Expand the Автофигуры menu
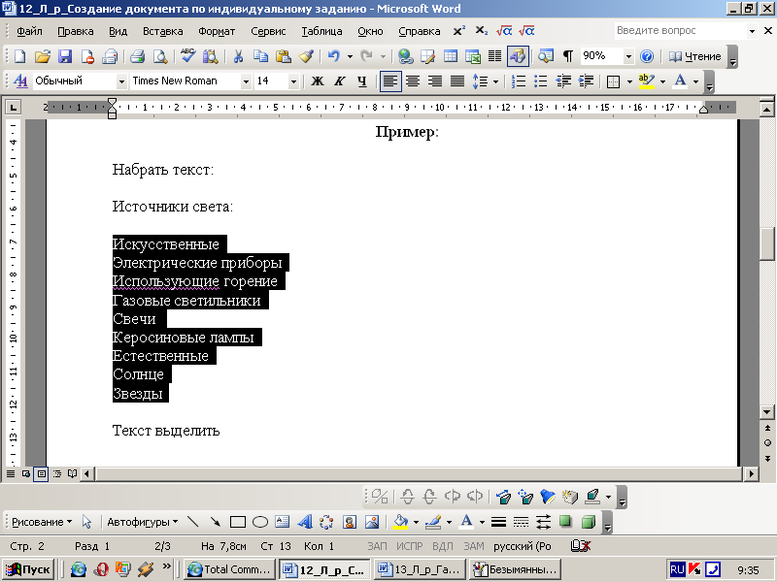777x582 pixels. (142, 522)
